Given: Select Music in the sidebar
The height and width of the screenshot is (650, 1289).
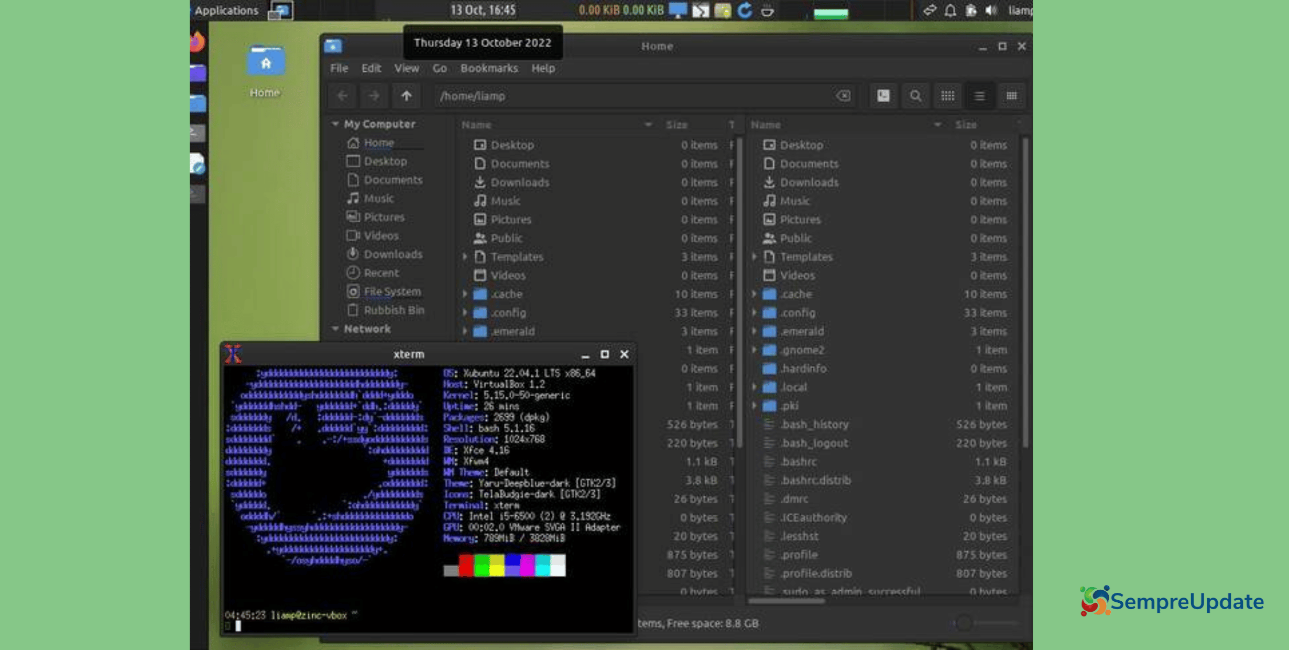Looking at the screenshot, I should (x=370, y=198).
